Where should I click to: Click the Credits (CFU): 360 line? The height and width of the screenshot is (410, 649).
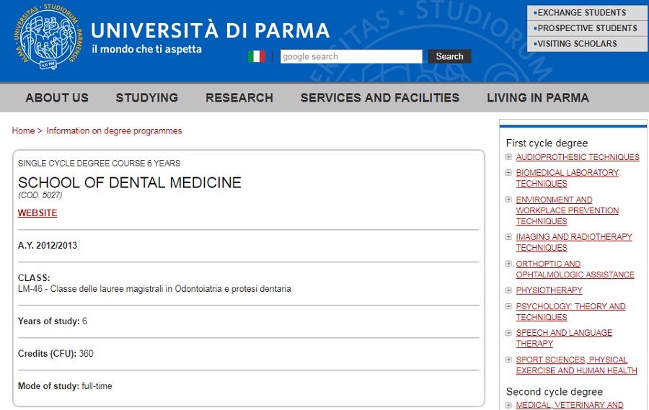[56, 354]
